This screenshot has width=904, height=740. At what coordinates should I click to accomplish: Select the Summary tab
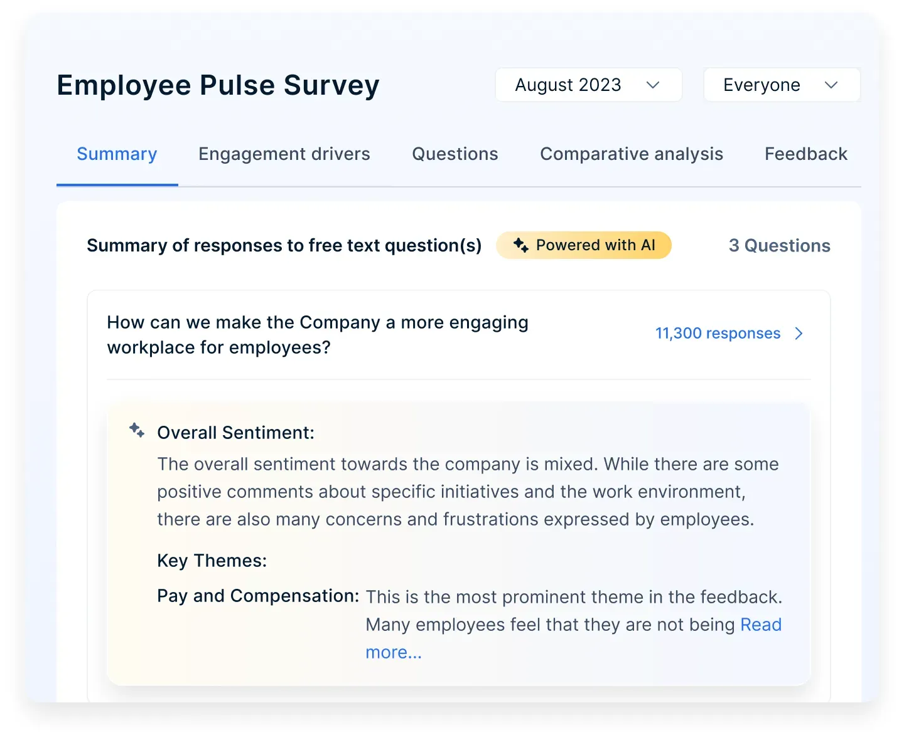tap(117, 154)
